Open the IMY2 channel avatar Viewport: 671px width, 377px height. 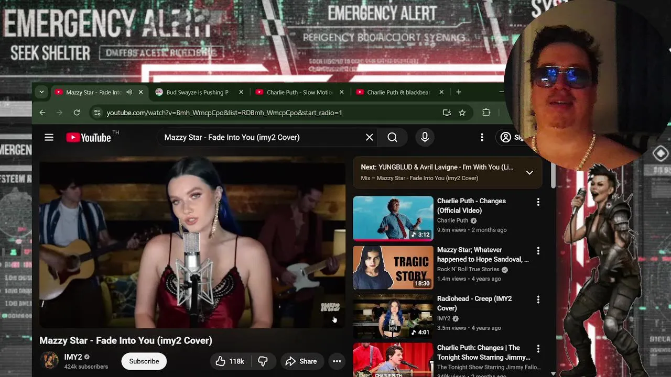click(x=50, y=361)
